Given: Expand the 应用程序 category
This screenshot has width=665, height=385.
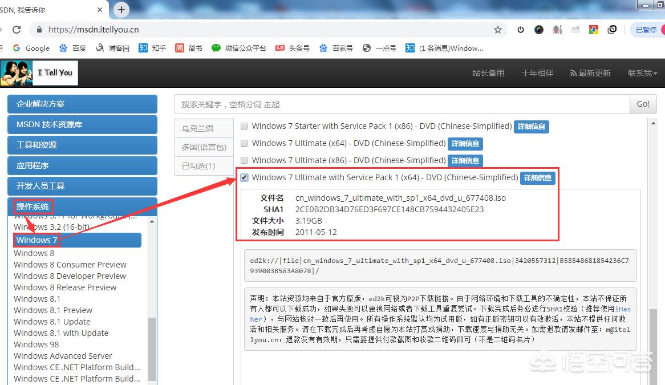Looking at the screenshot, I should click(x=82, y=165).
